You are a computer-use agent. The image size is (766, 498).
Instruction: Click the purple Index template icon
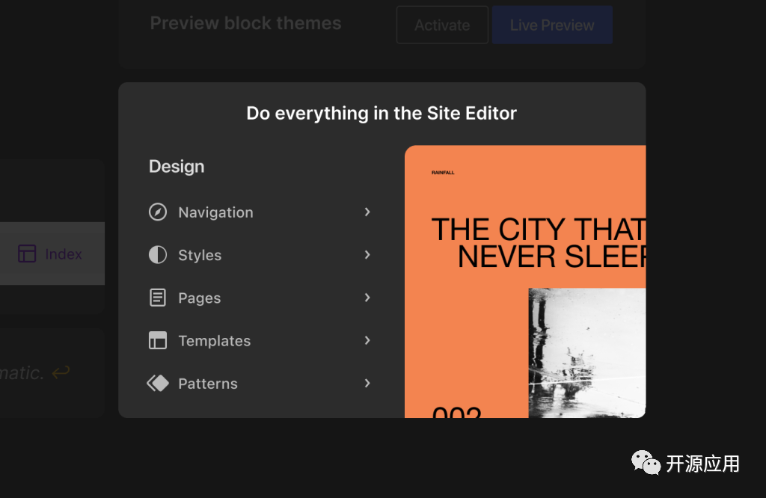pos(27,254)
